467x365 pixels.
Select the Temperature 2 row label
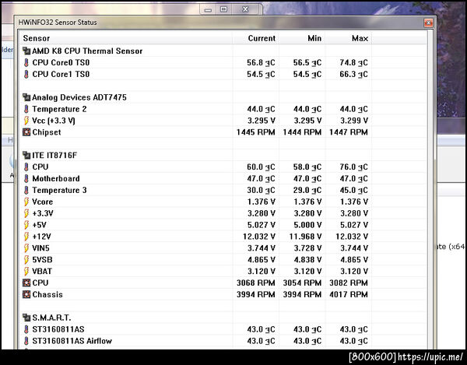click(59, 109)
